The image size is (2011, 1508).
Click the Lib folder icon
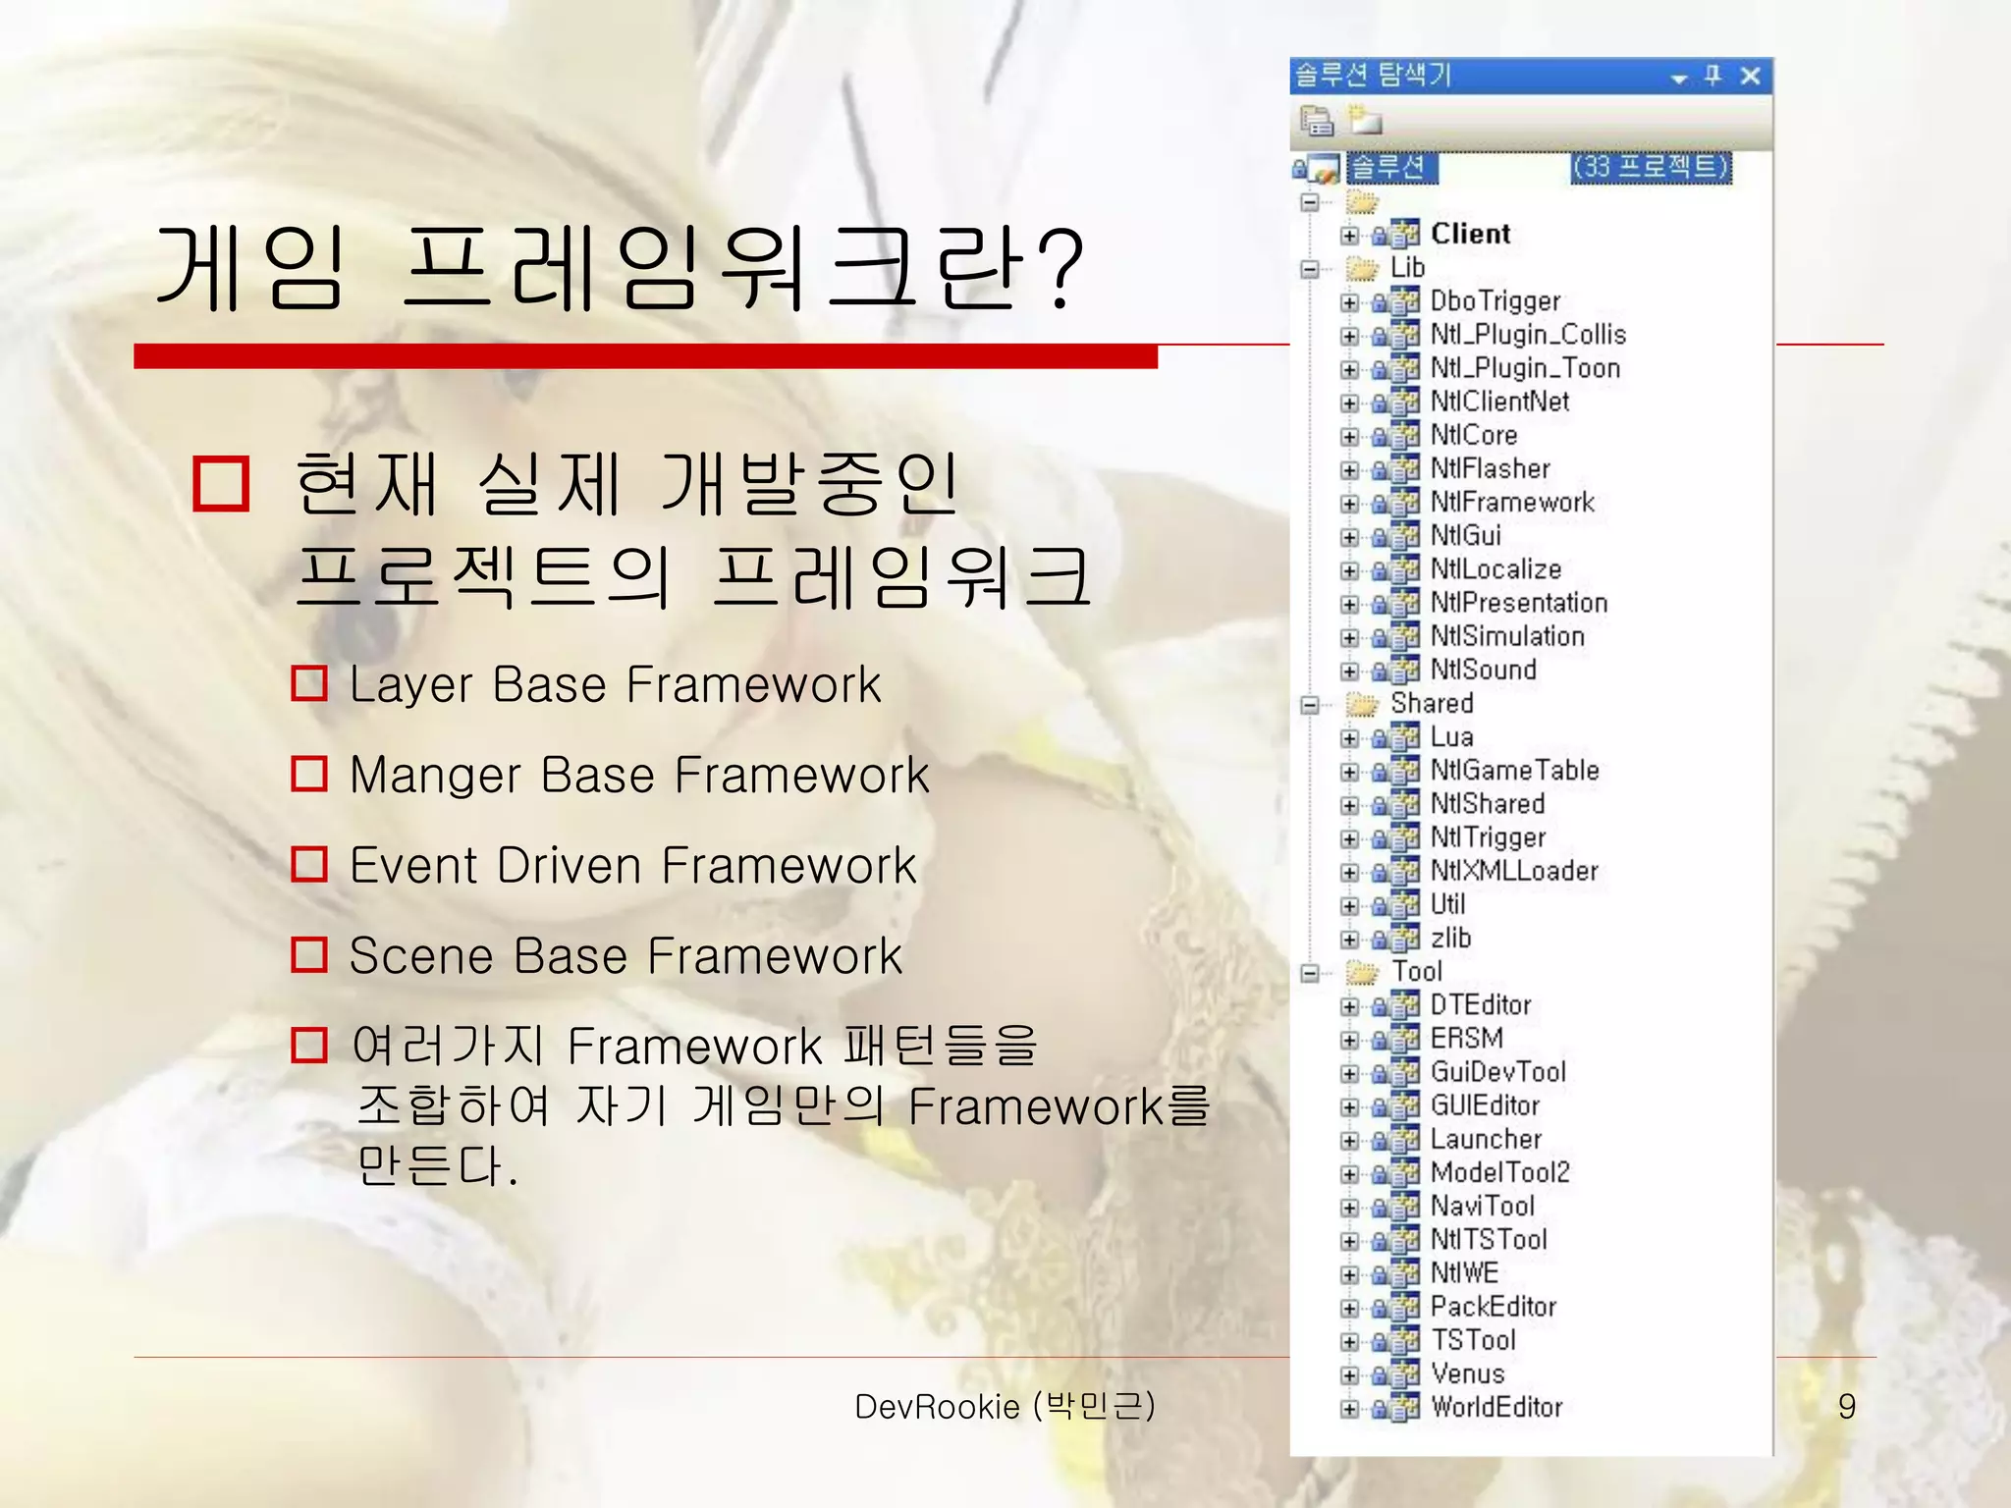pos(1362,267)
